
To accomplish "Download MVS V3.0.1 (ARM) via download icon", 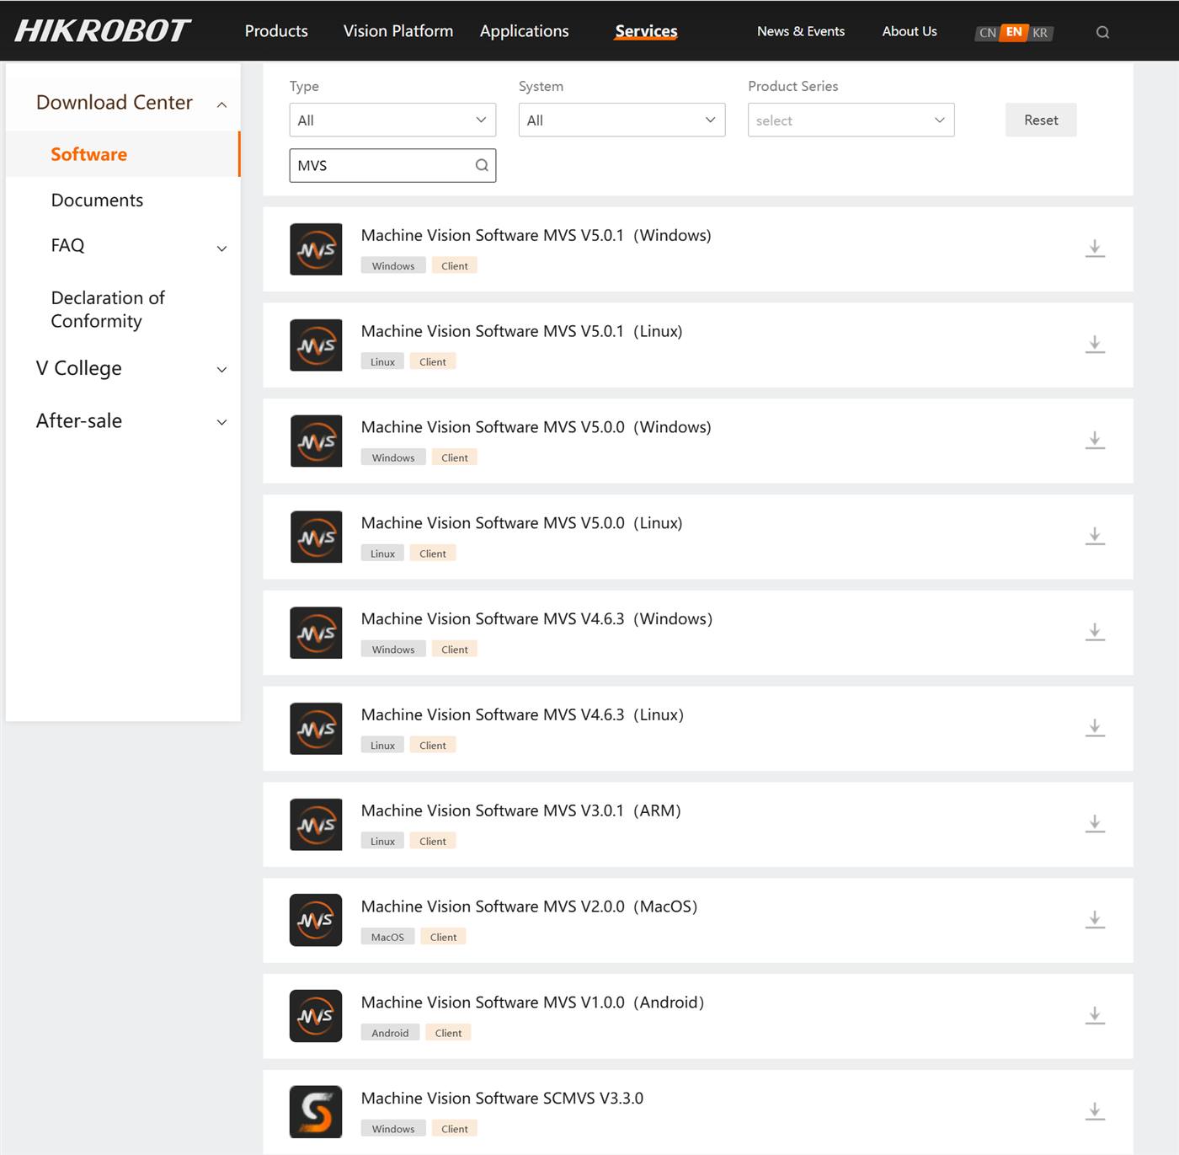I will pos(1095,824).
